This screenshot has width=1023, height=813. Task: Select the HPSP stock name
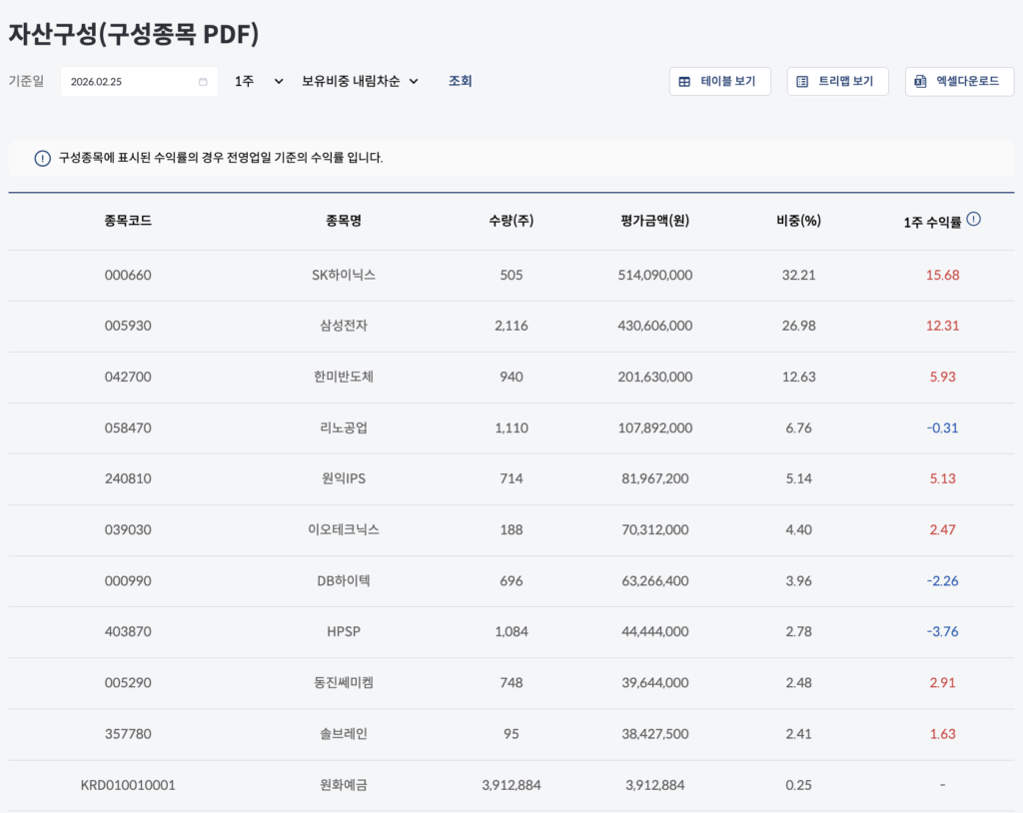344,631
